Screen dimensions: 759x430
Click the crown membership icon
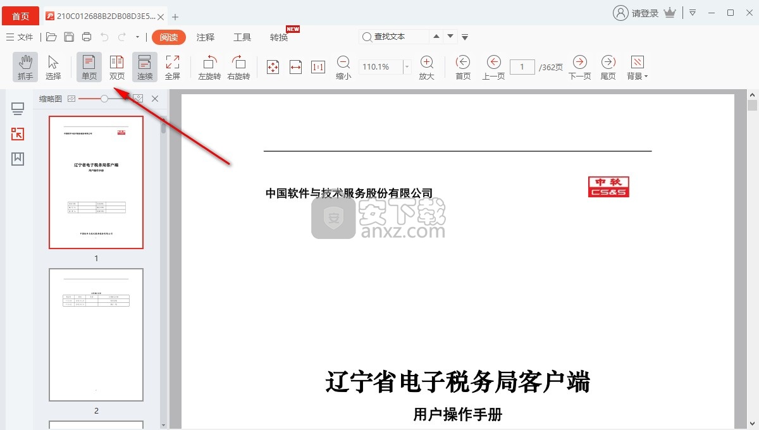pyautogui.click(x=670, y=13)
